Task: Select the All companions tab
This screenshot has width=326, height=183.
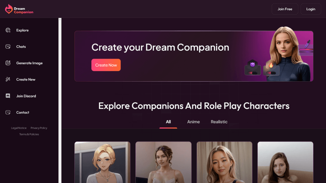Action: tap(168, 122)
